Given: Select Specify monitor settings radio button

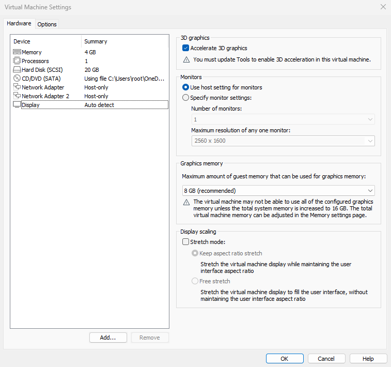Looking at the screenshot, I should click(x=186, y=98).
